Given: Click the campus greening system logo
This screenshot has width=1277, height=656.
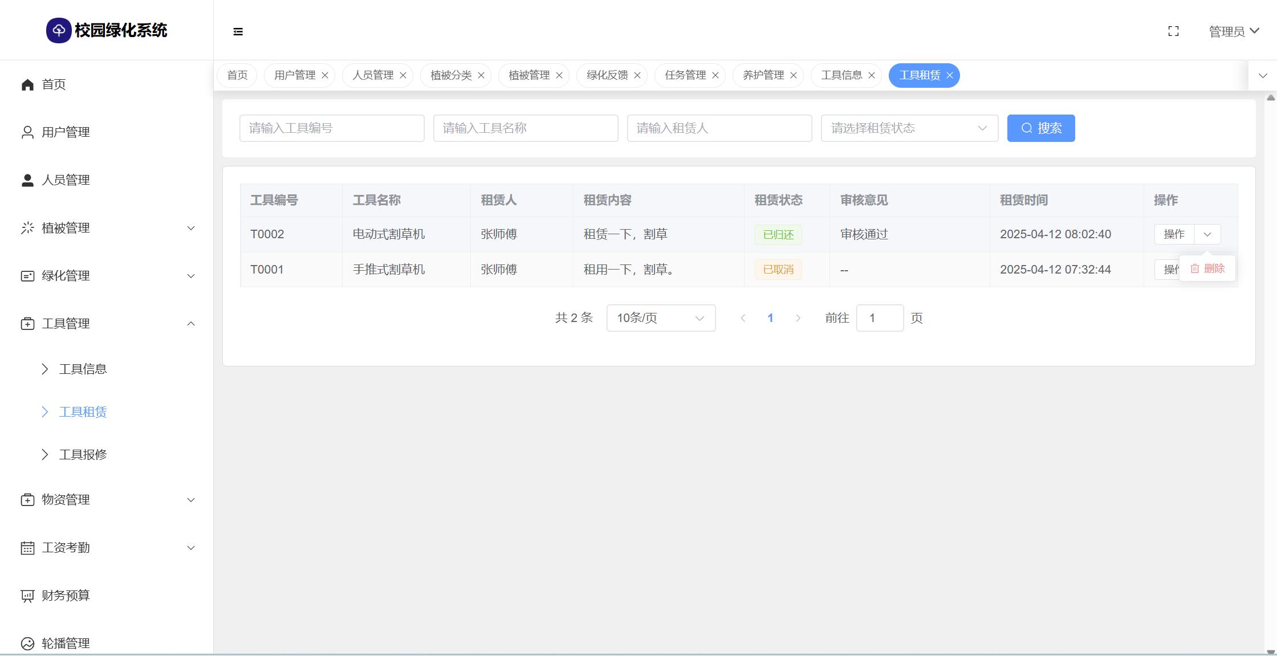Looking at the screenshot, I should point(59,30).
